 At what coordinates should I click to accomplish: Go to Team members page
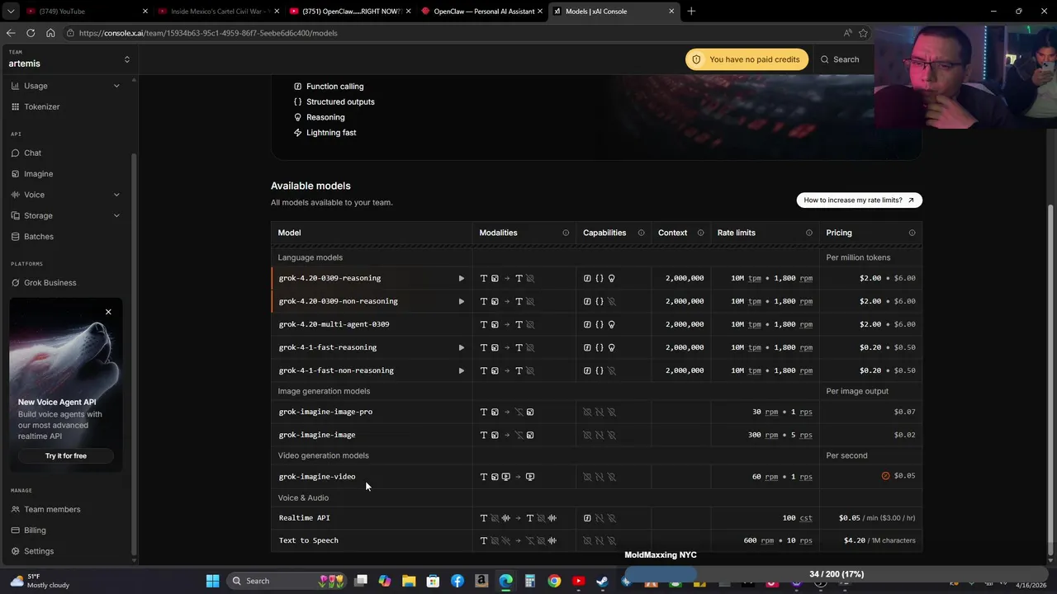click(52, 509)
